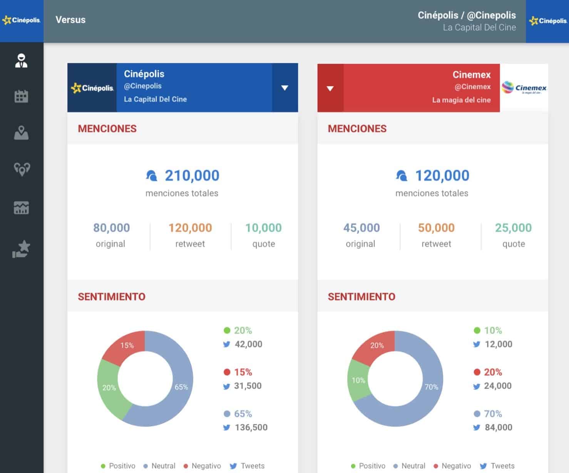569x473 pixels.
Task: Select the star in hand sidebar icon
Action: 21,249
